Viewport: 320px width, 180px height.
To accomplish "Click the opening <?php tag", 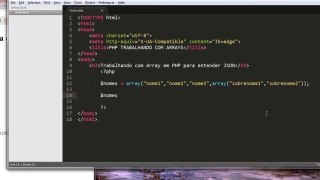I will point(107,71).
